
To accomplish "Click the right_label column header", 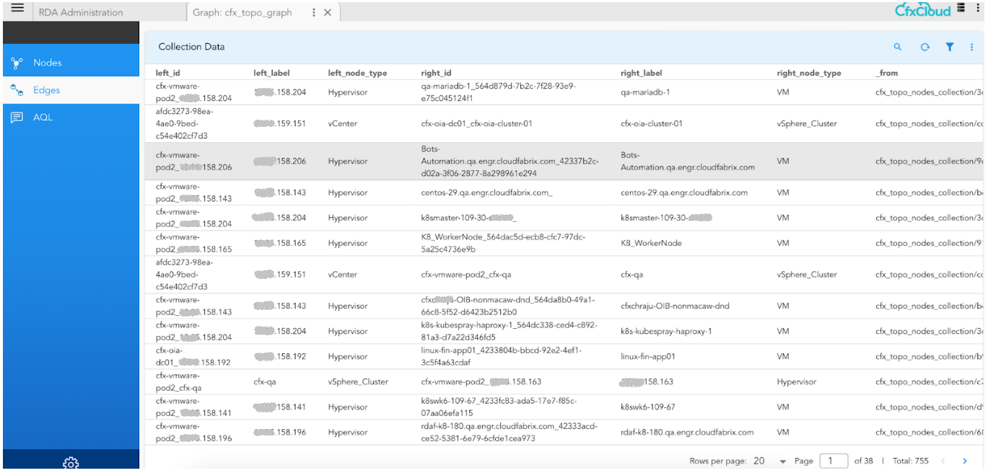I will (641, 73).
